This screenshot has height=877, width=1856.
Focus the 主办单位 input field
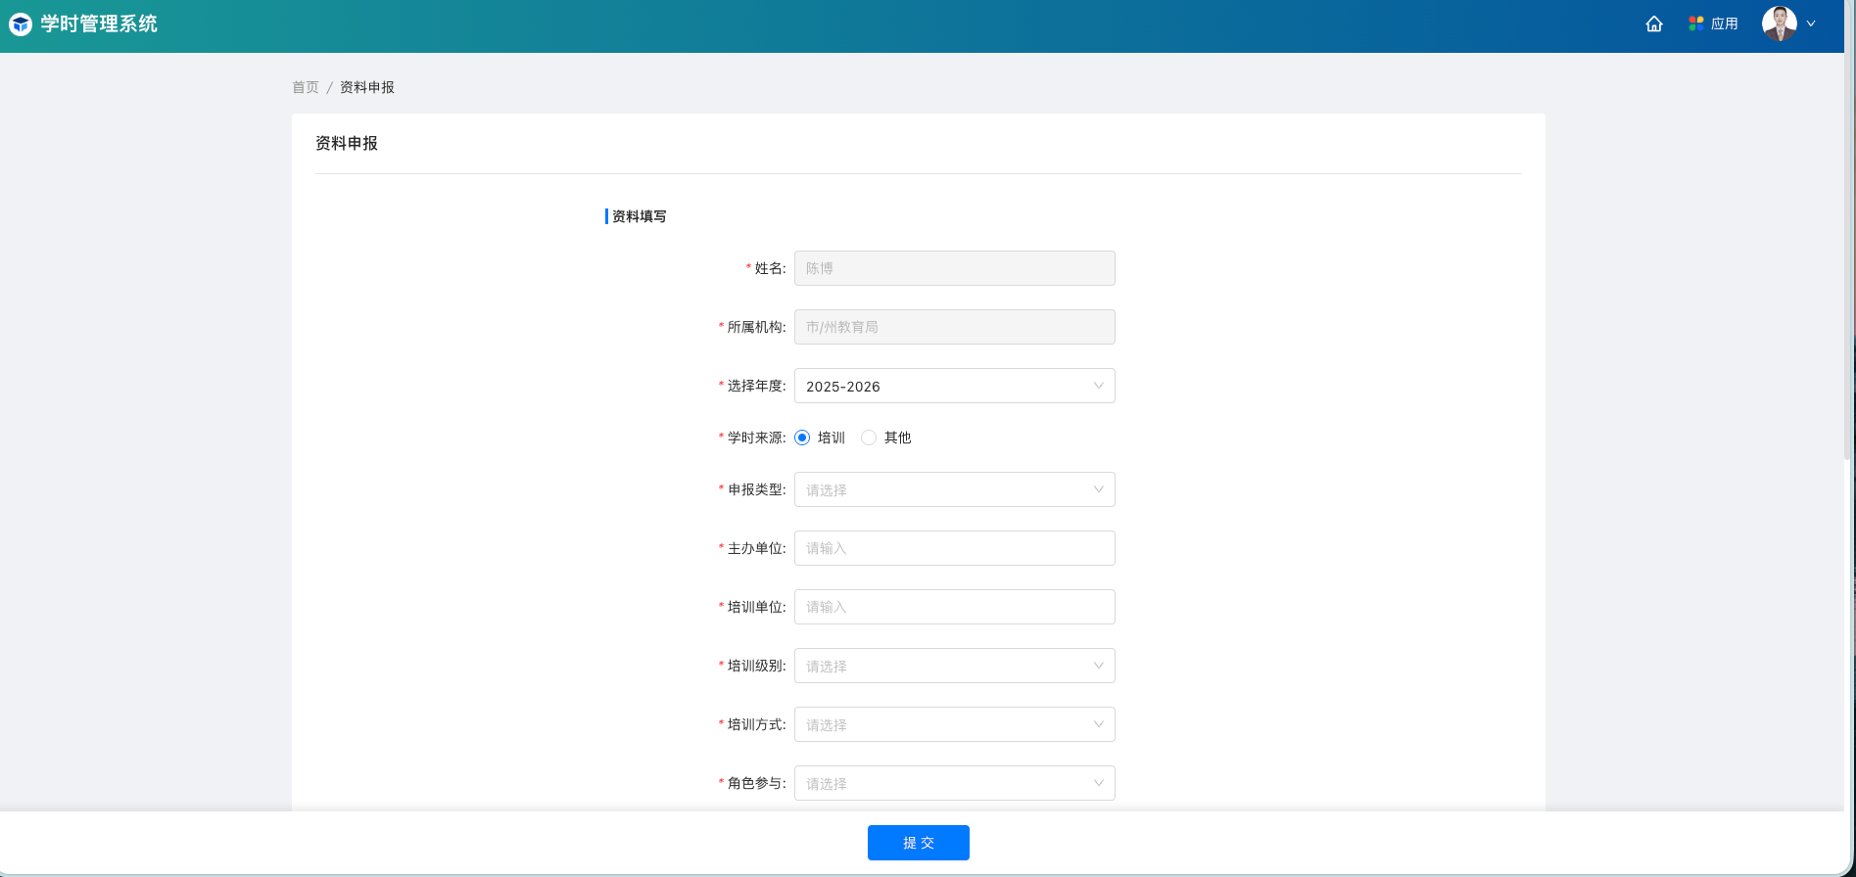click(954, 548)
